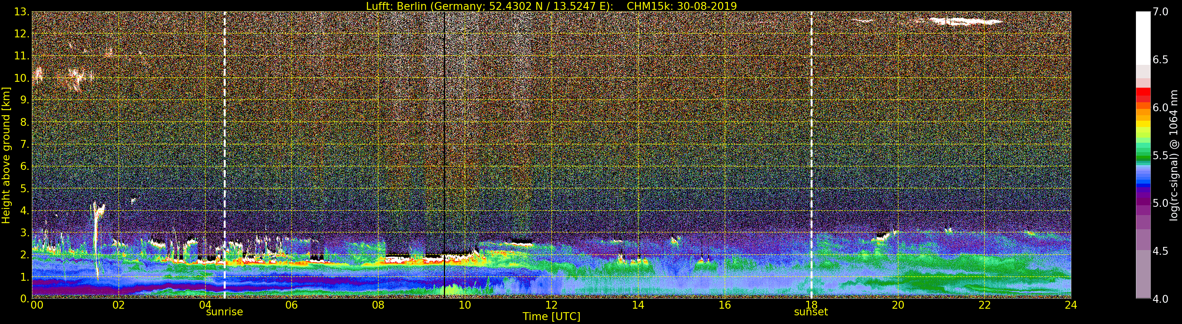Click the height axis tick '4.'
The width and height of the screenshot is (1182, 324).
[25, 210]
